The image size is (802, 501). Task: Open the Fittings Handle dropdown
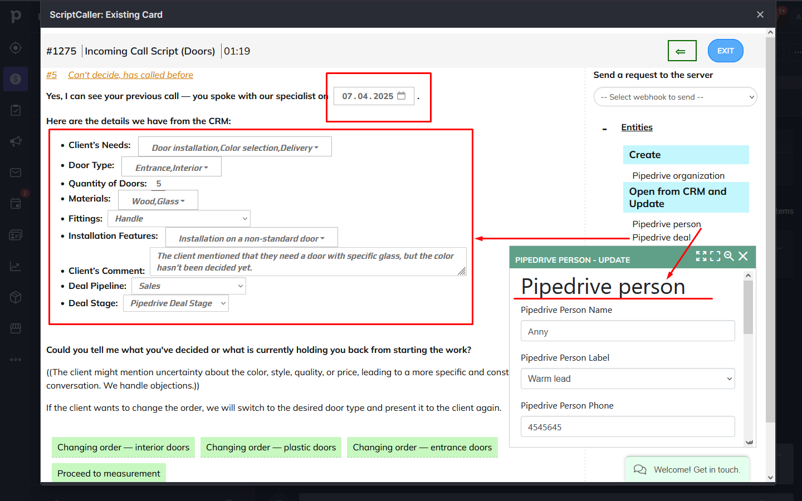(179, 219)
